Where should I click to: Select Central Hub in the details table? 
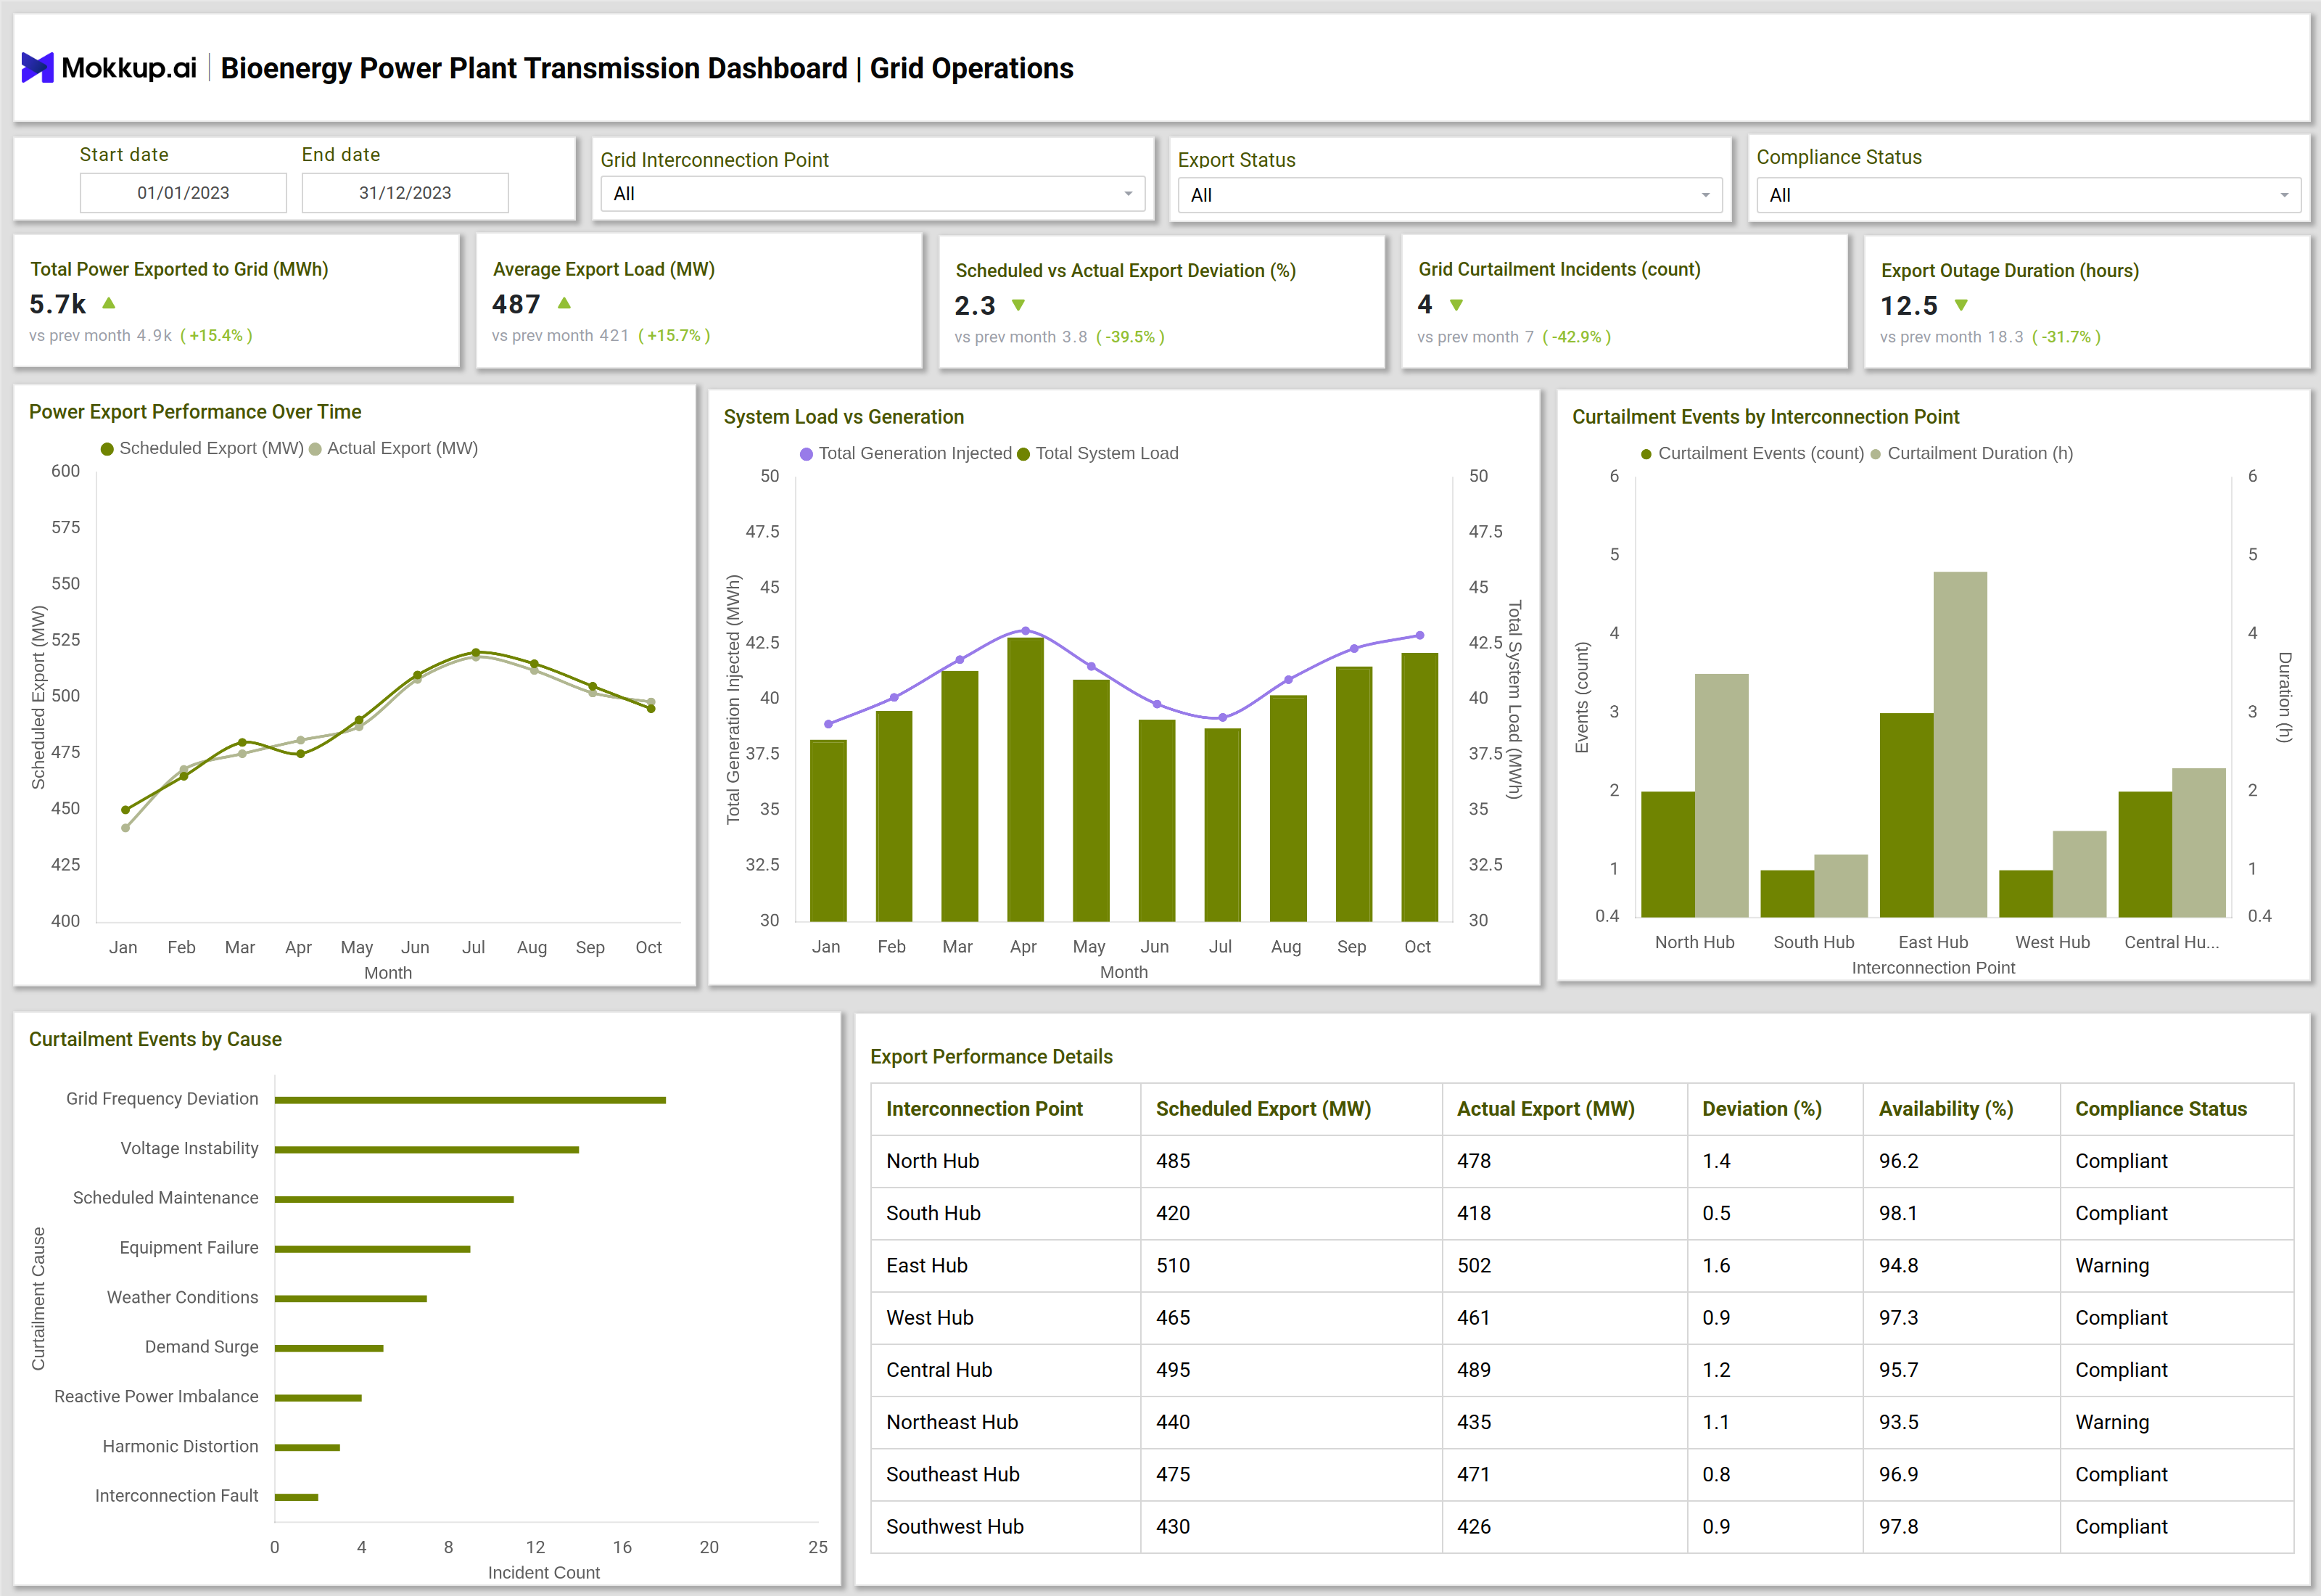click(939, 1370)
